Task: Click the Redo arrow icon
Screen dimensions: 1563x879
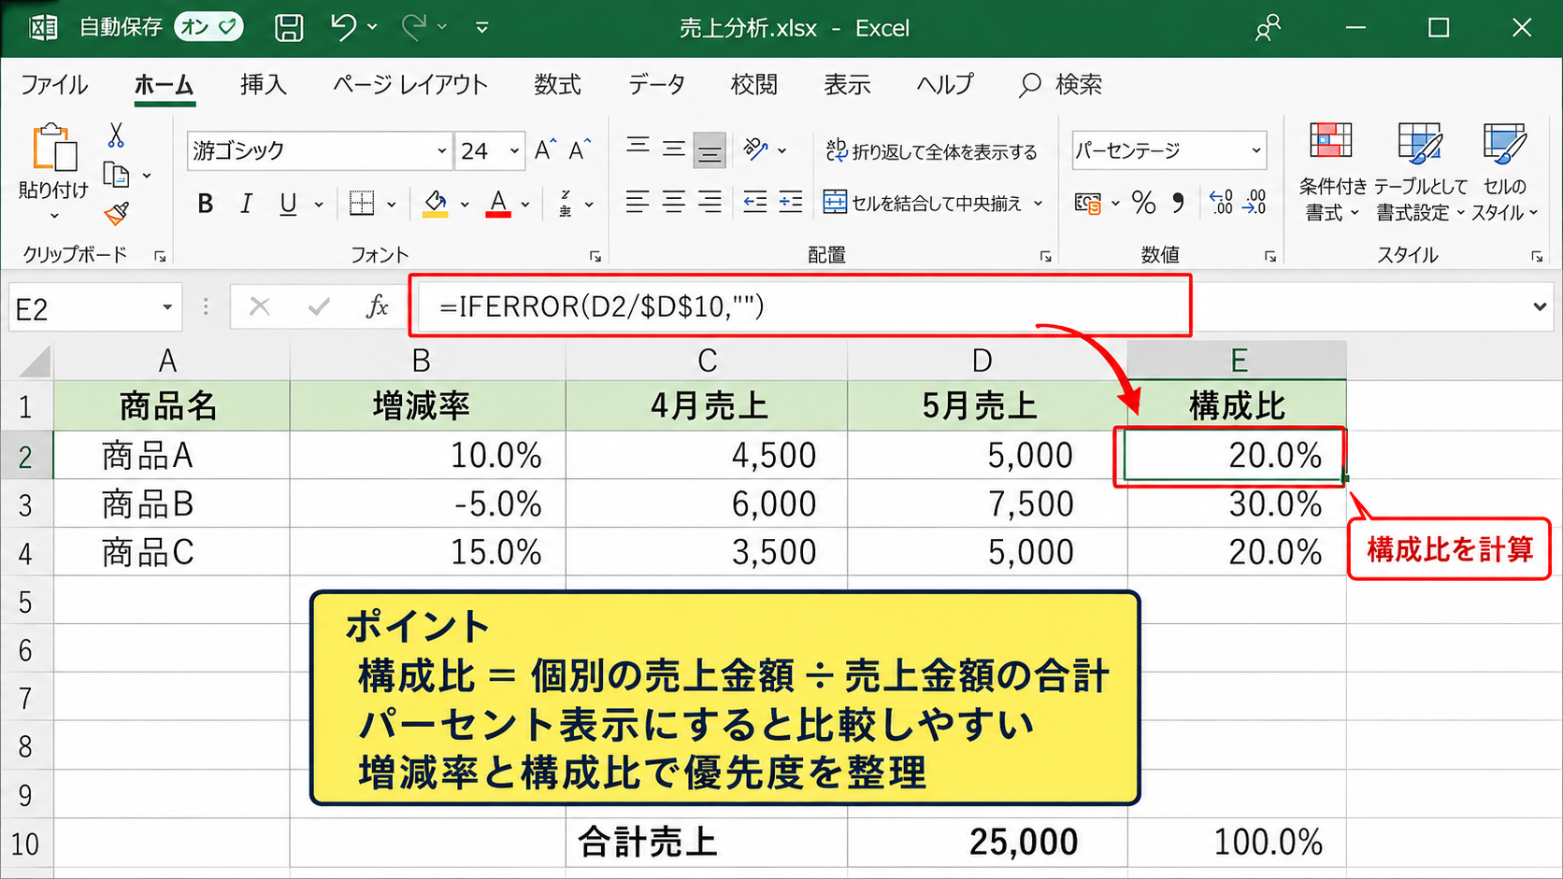Action: [x=414, y=28]
